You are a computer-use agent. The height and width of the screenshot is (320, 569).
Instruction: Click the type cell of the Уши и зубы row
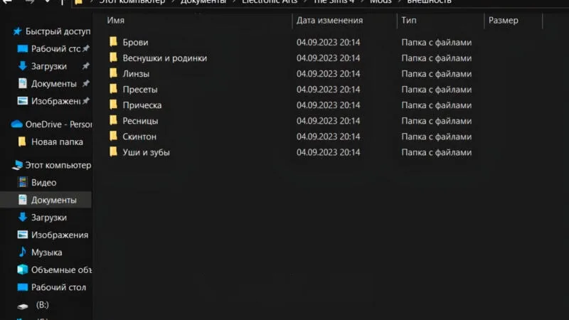coord(436,152)
